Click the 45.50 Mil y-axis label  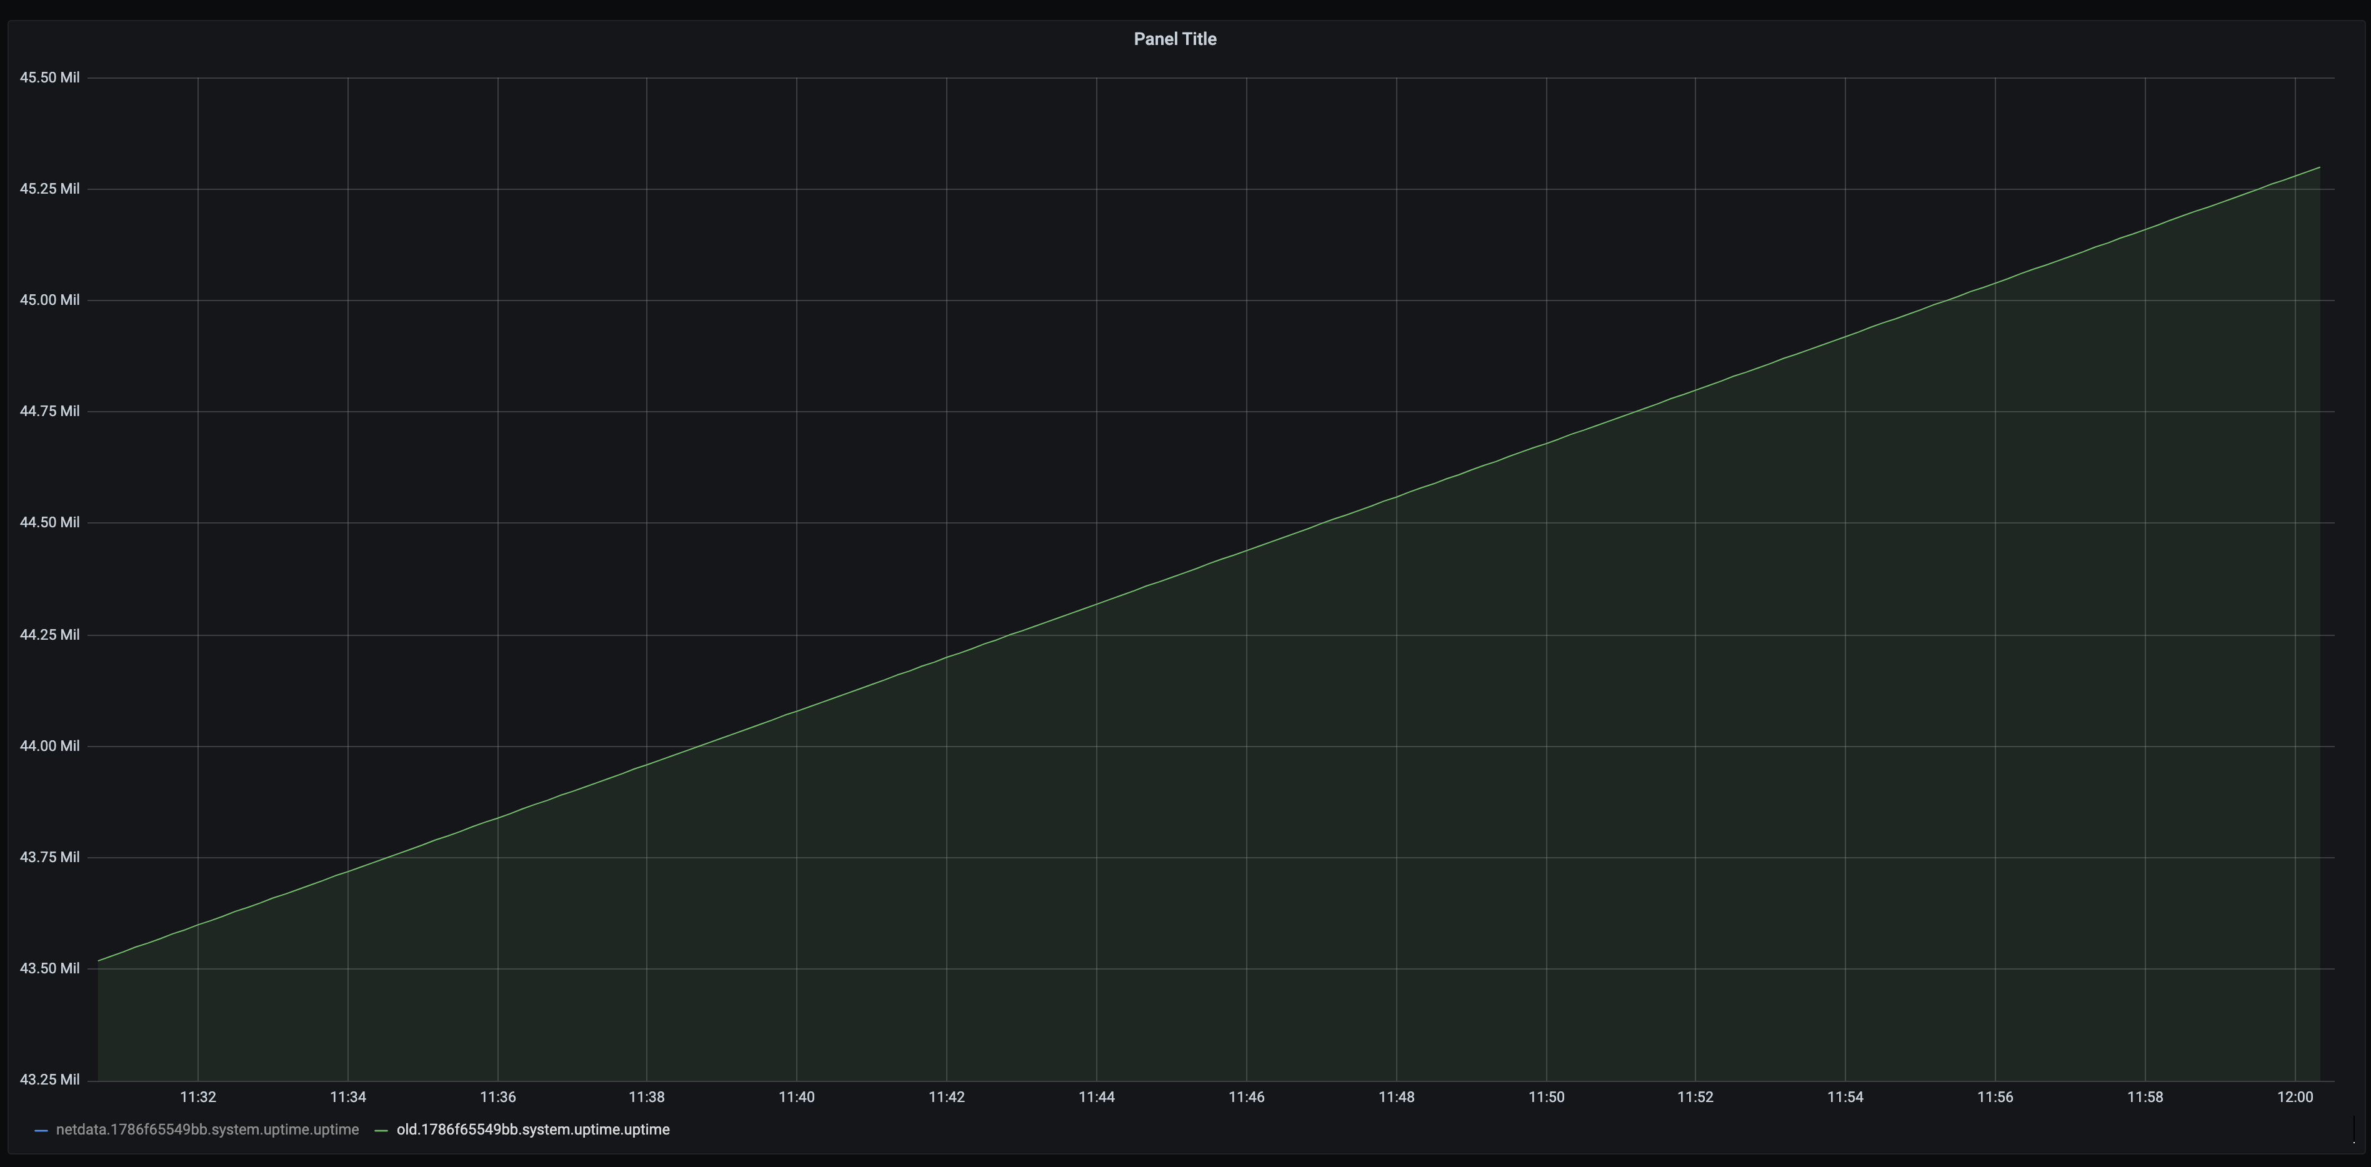(51, 77)
